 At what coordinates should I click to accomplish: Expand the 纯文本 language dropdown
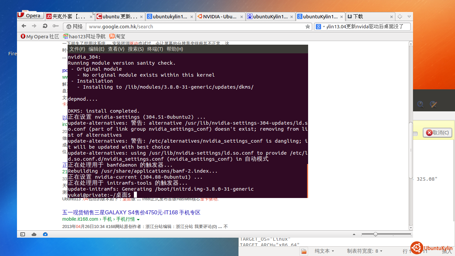click(324, 251)
